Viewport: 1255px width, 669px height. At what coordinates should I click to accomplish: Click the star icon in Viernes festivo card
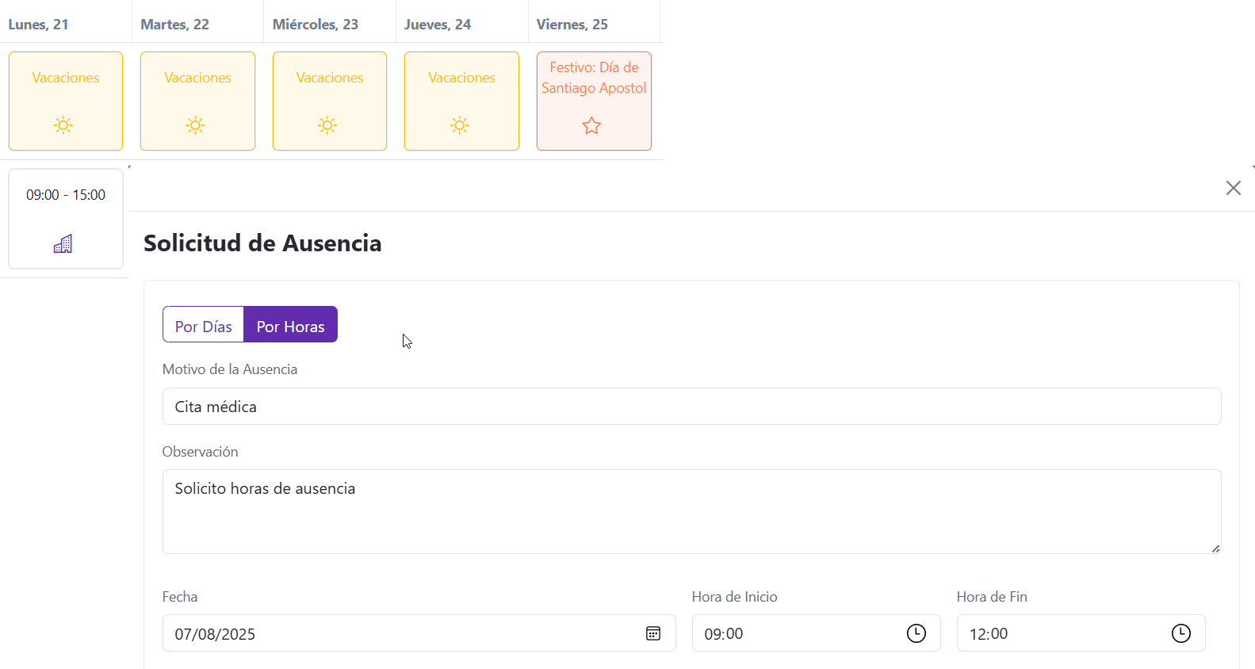click(x=591, y=125)
